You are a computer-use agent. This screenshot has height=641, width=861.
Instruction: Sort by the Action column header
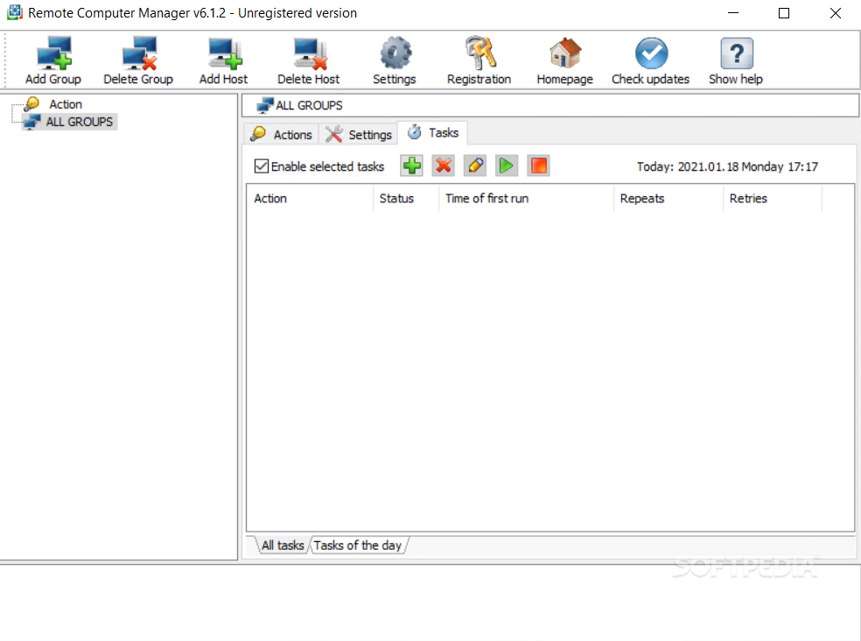(x=310, y=199)
